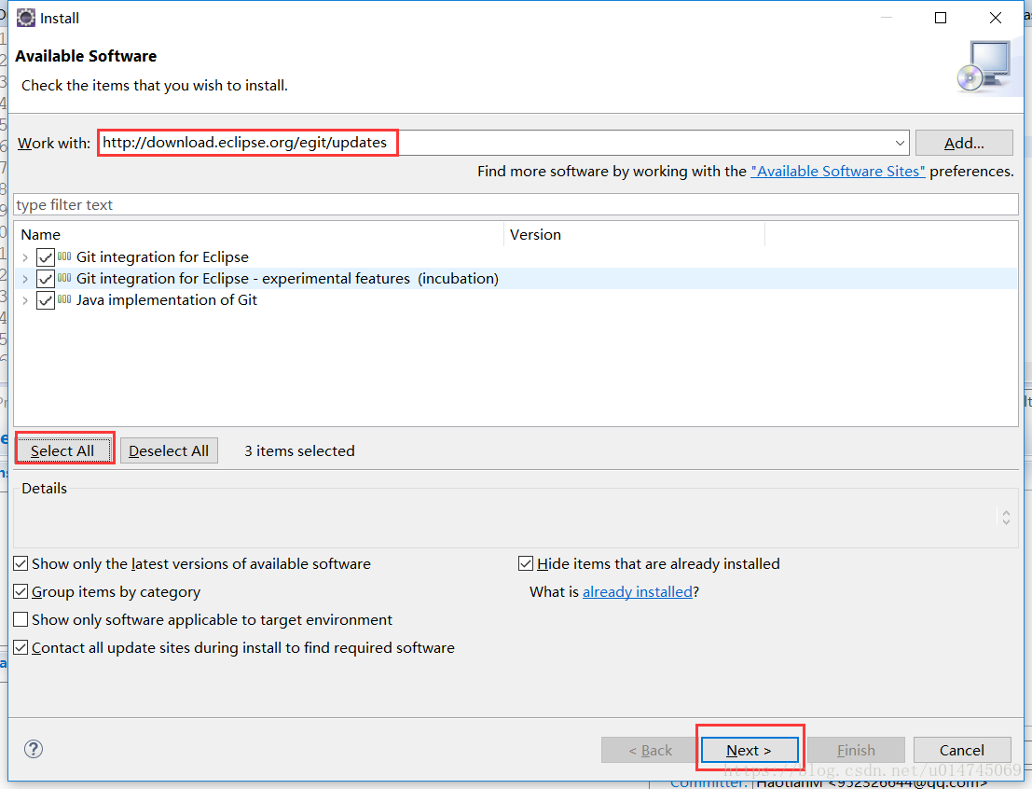This screenshot has height=789, width=1032.
Task: Select the Java implementation of Git row text
Action: point(167,300)
